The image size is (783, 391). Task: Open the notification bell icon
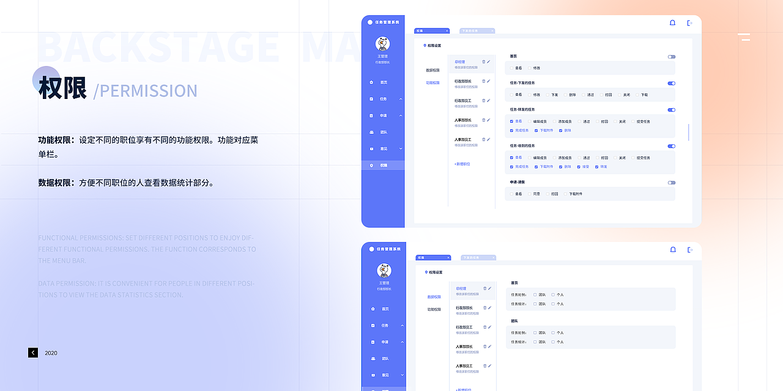(x=672, y=23)
